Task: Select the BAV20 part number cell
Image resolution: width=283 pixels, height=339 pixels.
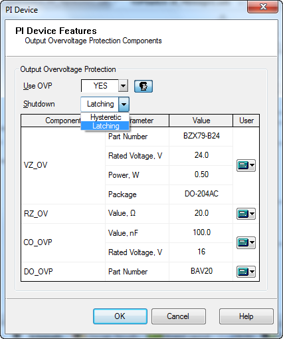Action: click(x=201, y=271)
